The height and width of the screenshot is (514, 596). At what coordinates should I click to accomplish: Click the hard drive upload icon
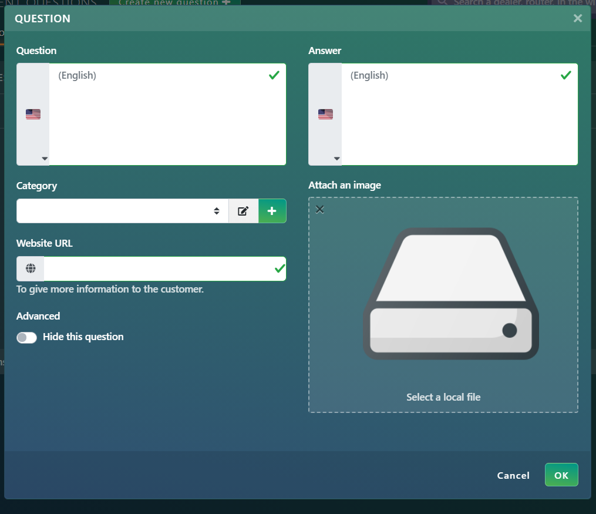point(451,294)
